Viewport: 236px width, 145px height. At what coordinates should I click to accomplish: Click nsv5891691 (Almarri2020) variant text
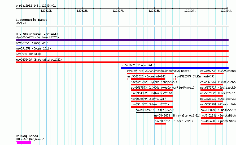tap(174, 121)
